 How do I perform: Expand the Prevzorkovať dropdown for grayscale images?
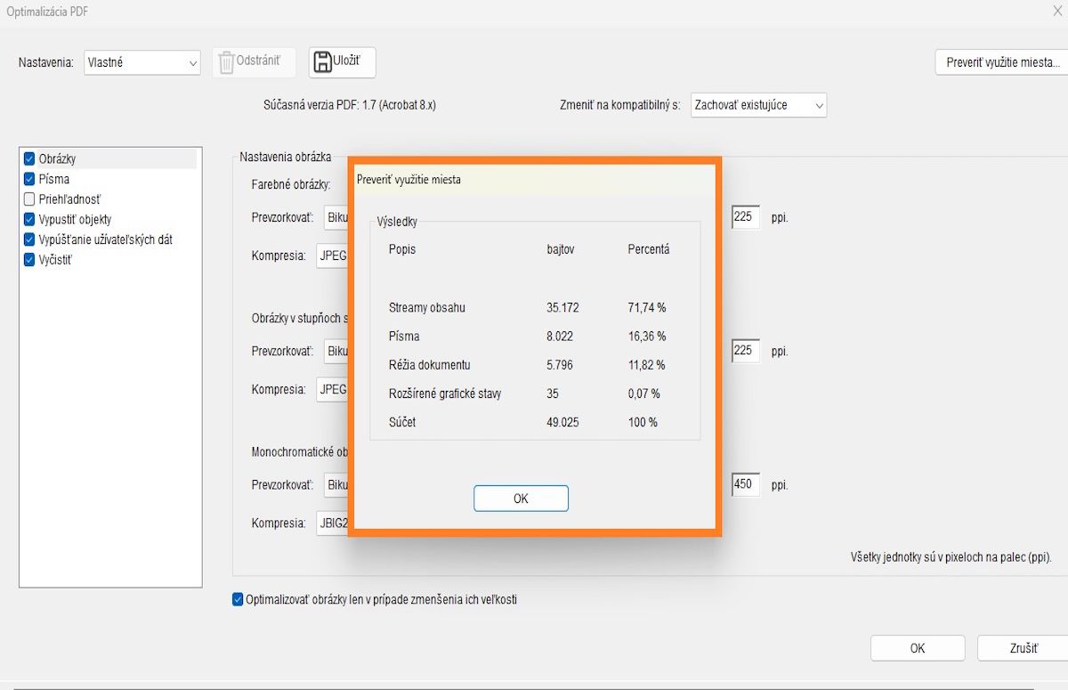336,351
